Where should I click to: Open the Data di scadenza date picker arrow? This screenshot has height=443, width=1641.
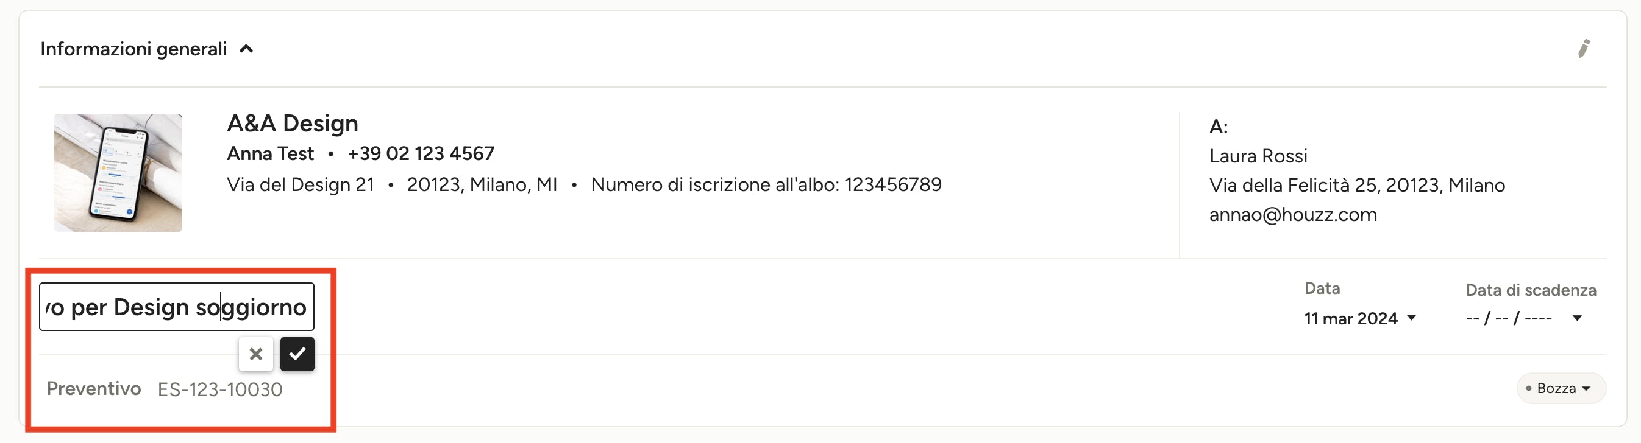click(1576, 318)
